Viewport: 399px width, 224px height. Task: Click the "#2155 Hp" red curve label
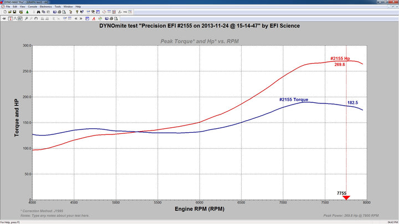pos(340,59)
